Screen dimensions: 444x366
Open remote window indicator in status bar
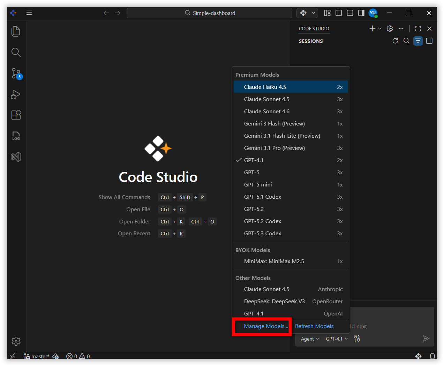[13, 356]
